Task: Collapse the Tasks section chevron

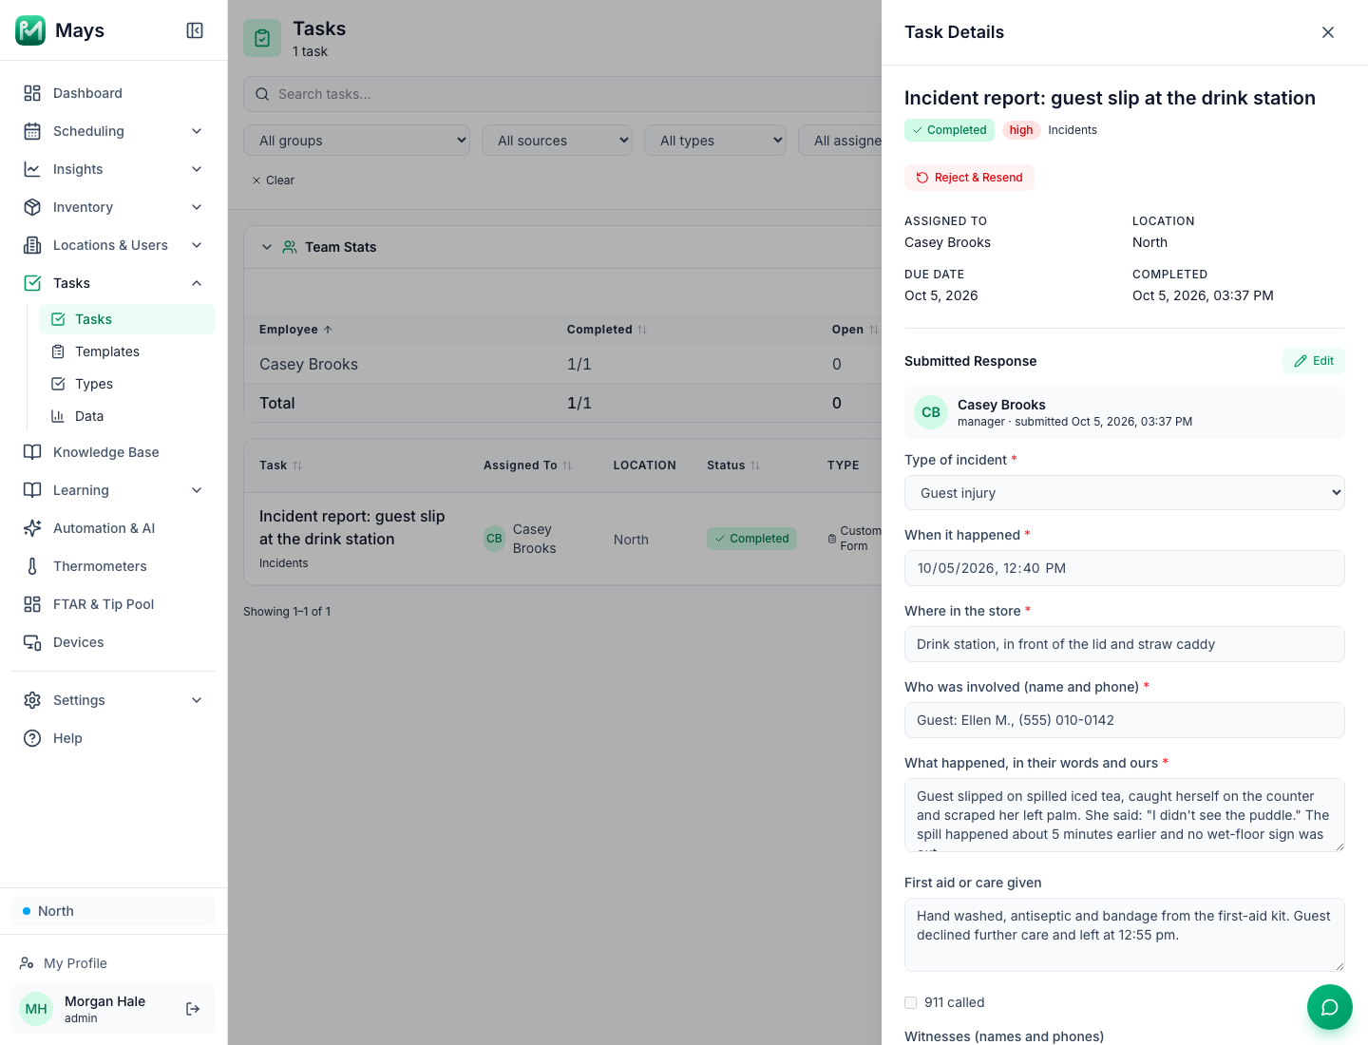Action: pyautogui.click(x=197, y=283)
